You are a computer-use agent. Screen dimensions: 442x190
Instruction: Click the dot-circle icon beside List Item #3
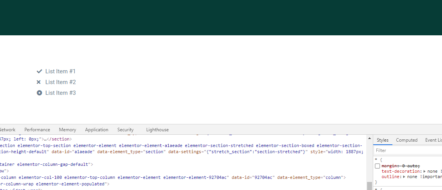tap(39, 93)
